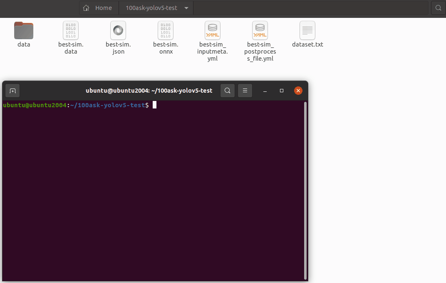Minimize the terminal window

pos(265,91)
